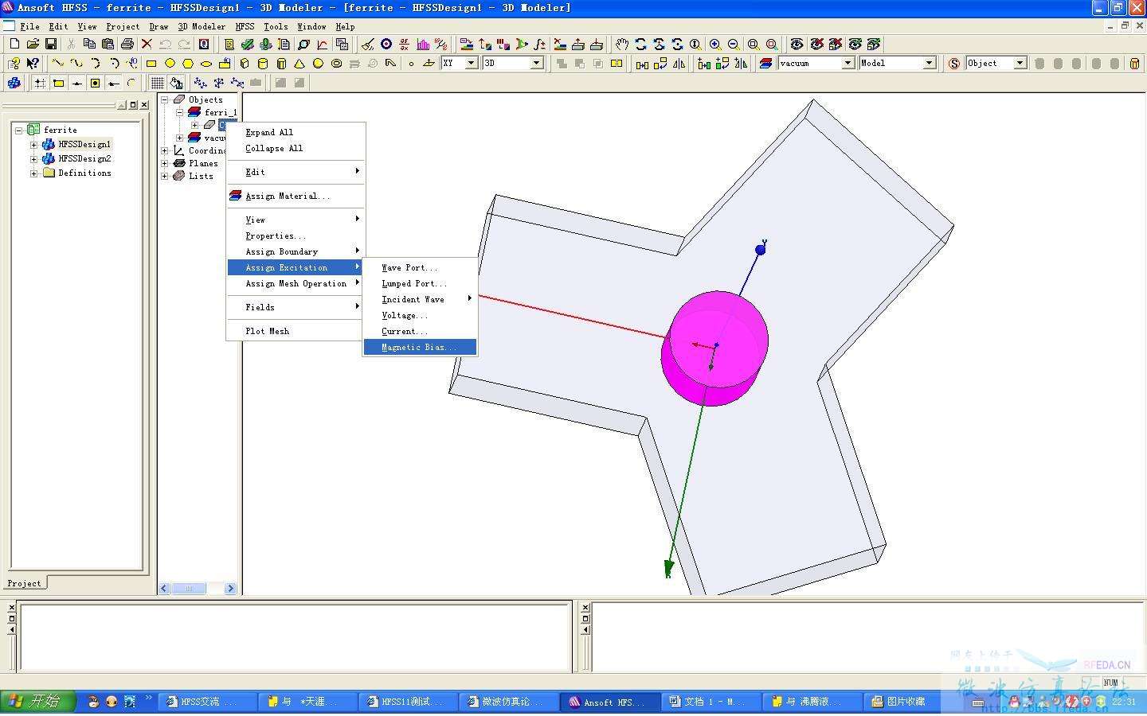Viewport: 1147px width, 716px height.
Task: Expand the HFSSDesign1 tree node
Action: click(33, 145)
